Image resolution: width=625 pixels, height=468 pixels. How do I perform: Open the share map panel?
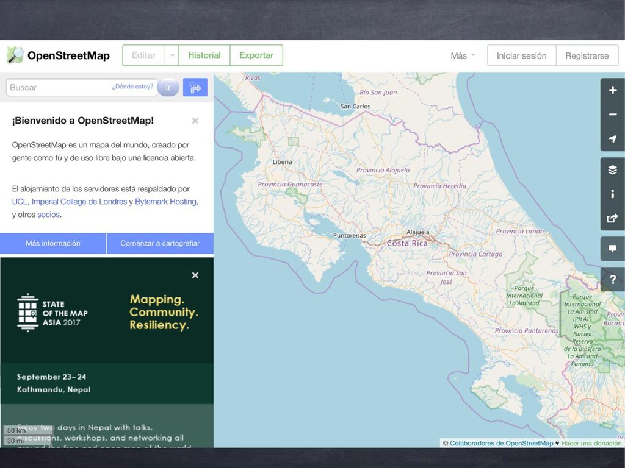point(613,218)
